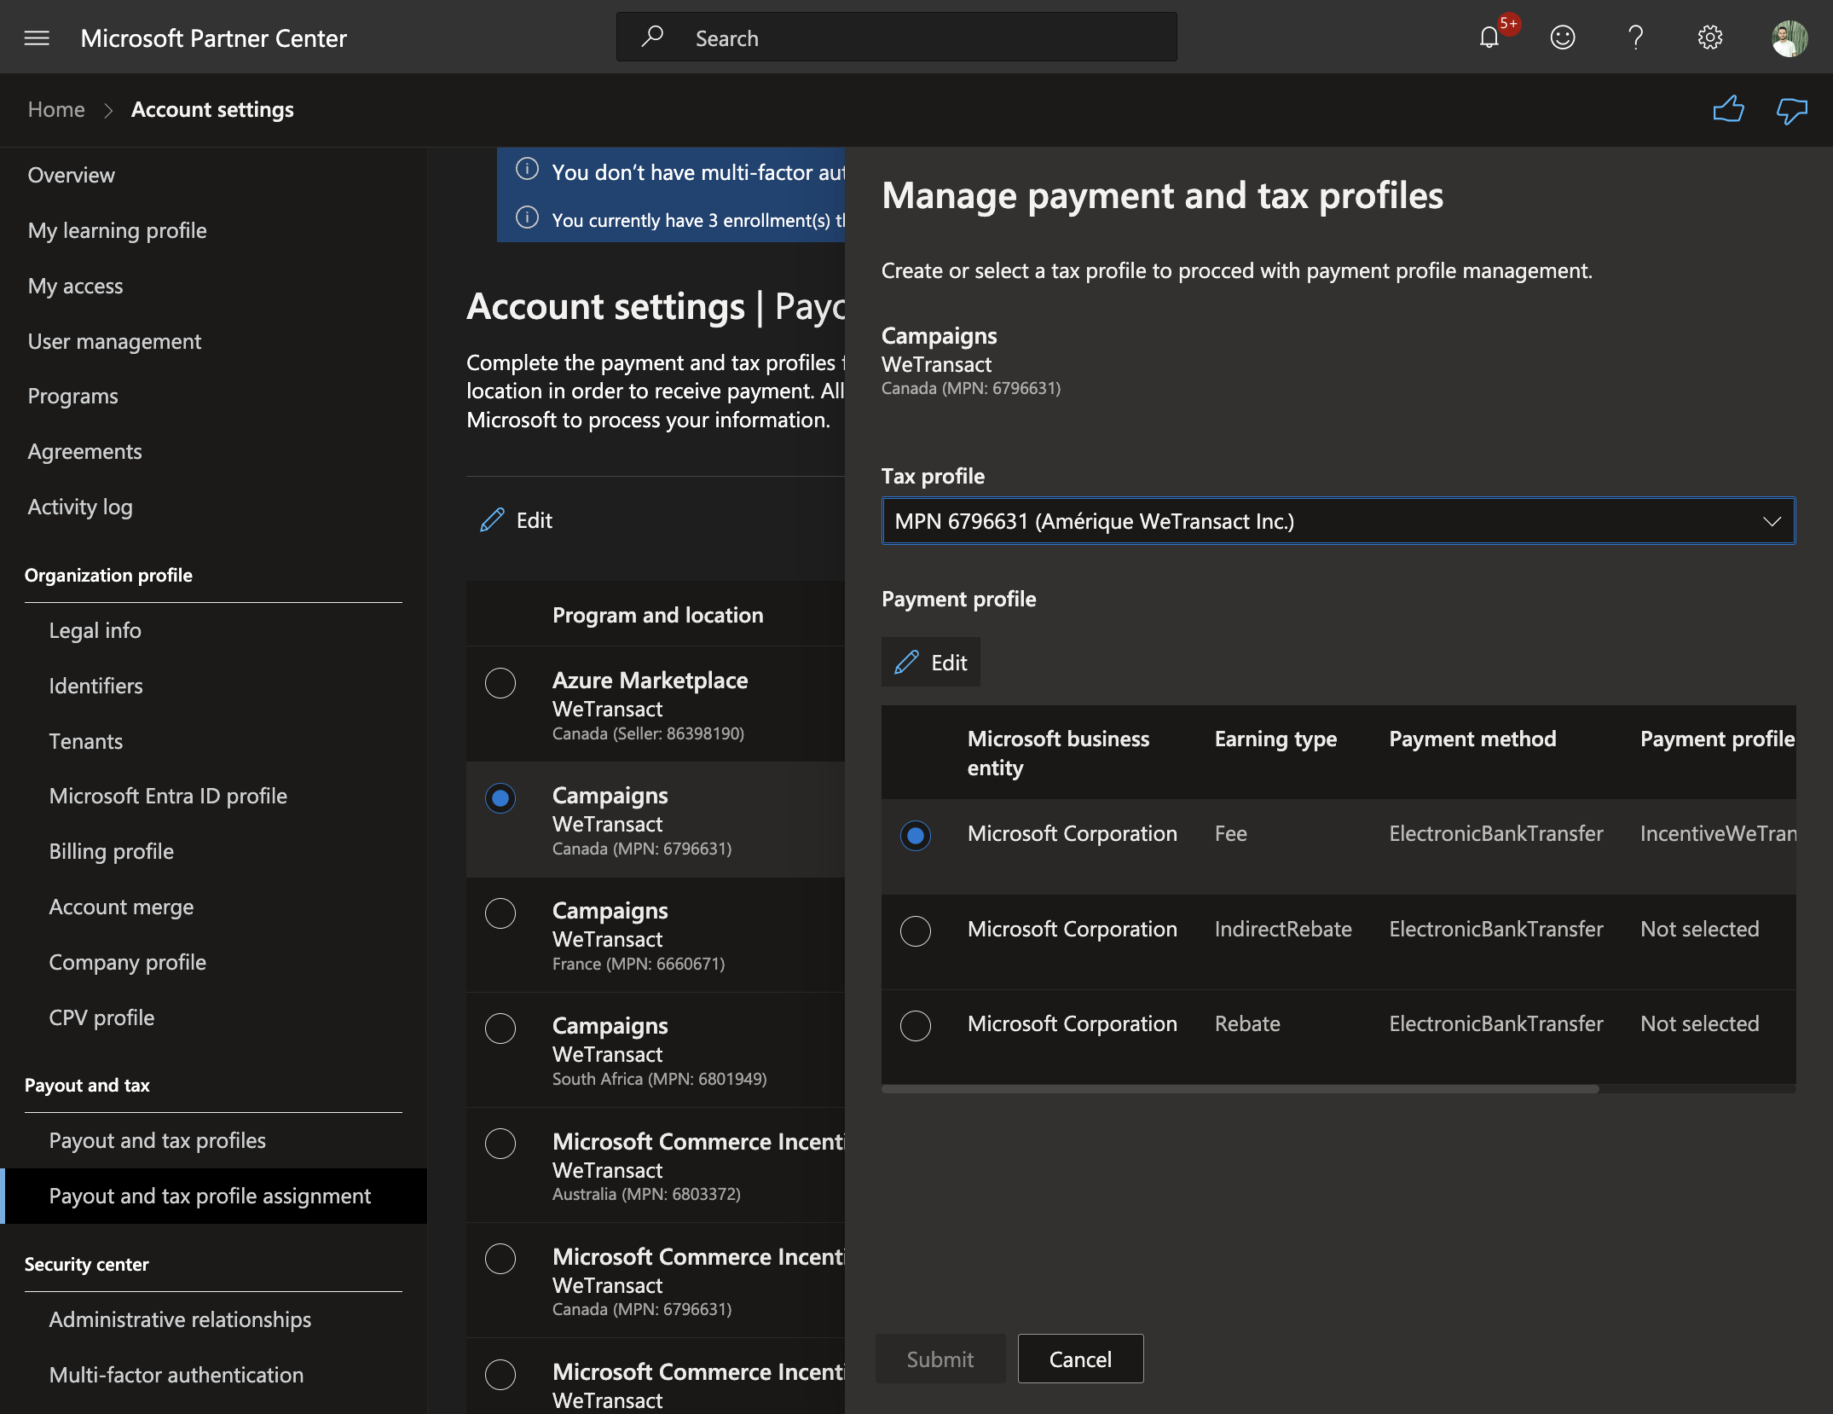Select Campaigns South Africa radio button

[500, 1029]
